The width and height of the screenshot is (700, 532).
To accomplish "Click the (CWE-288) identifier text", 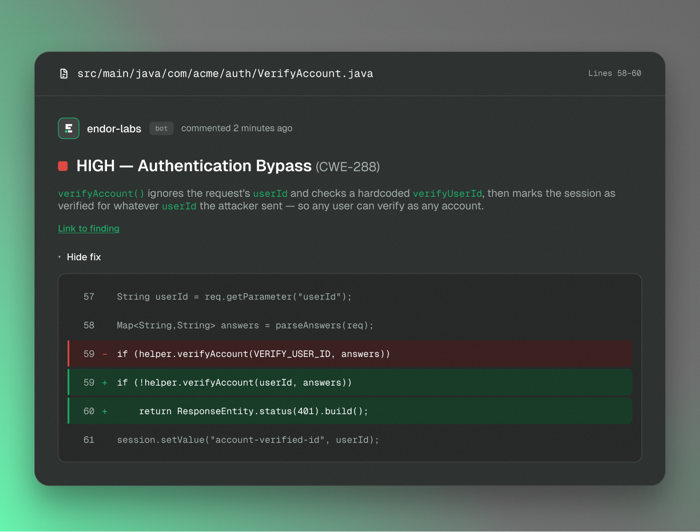I will 348,166.
